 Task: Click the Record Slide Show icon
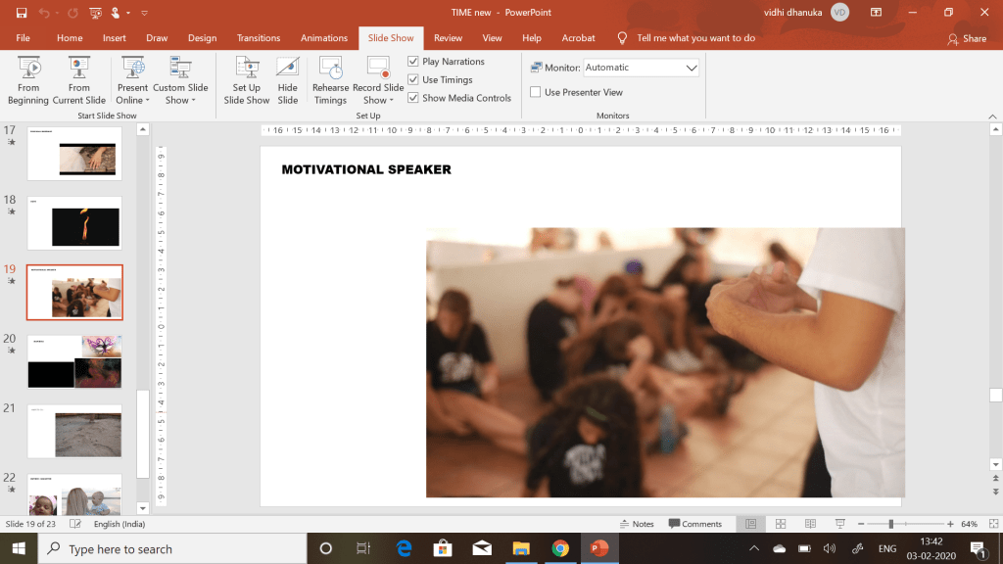point(378,69)
